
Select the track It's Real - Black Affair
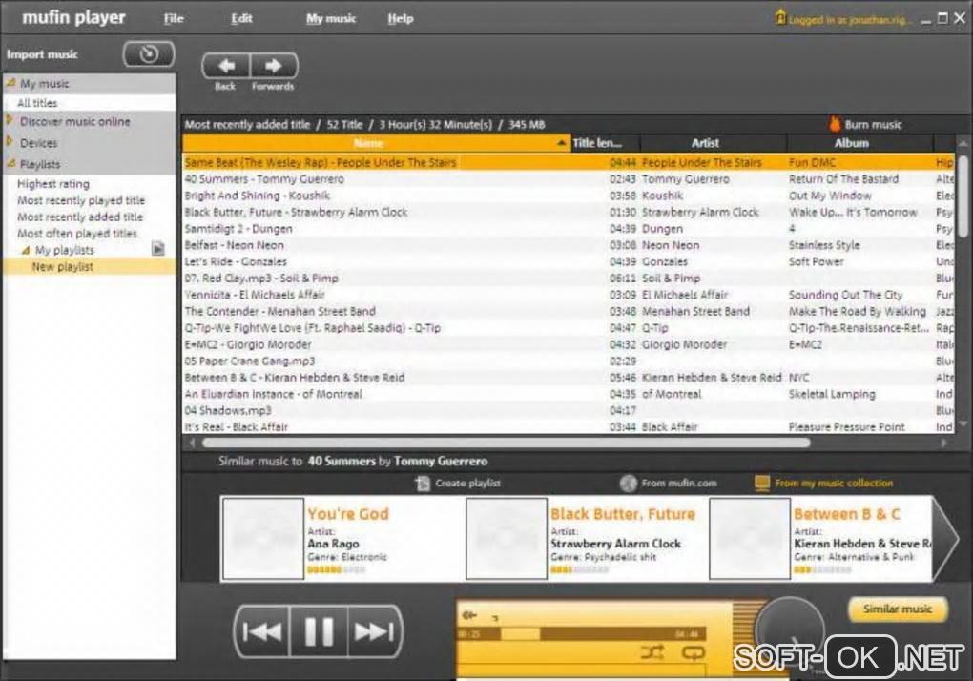pyautogui.click(x=236, y=426)
